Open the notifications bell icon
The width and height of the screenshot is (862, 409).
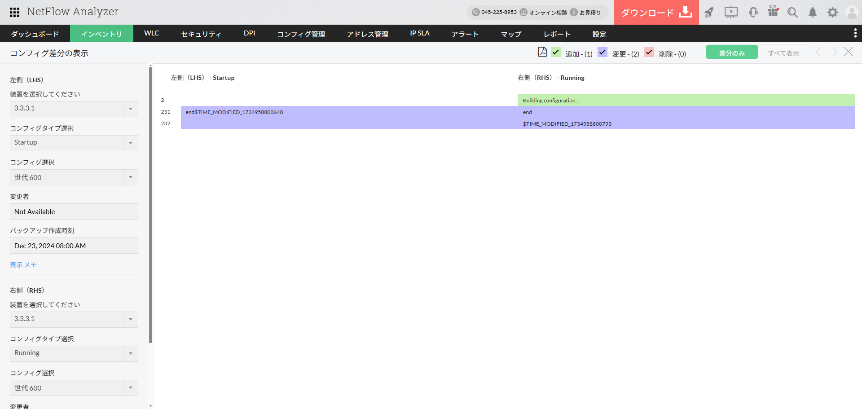813,12
